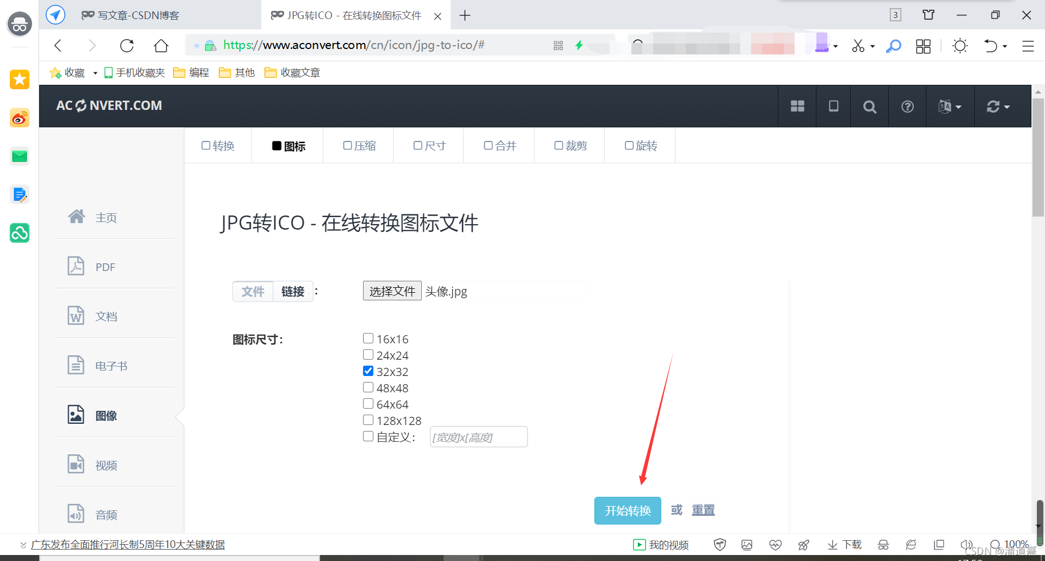Viewport: 1045px width, 561px height.
Task: Check the 24x24 icon size box
Action: click(368, 355)
